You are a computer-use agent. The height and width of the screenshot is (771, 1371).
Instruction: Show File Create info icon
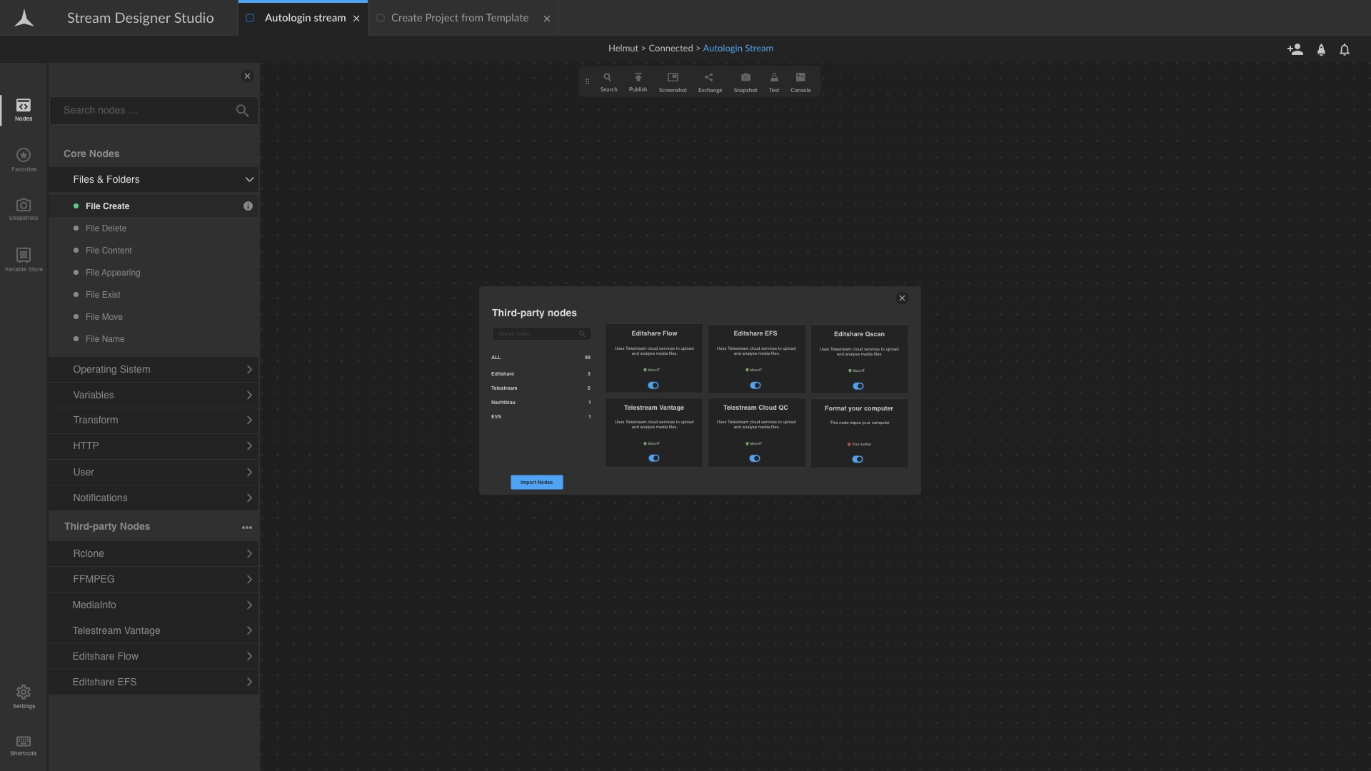tap(248, 206)
